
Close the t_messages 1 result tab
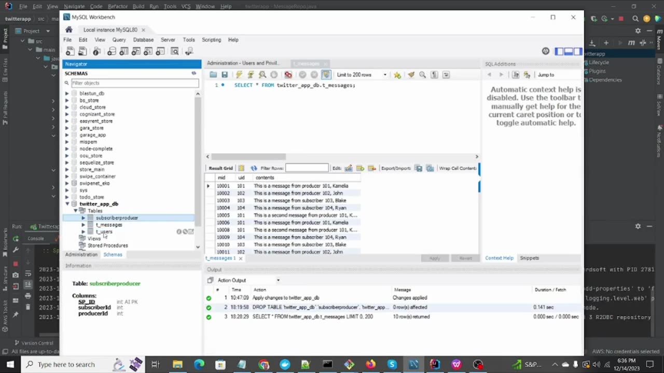tap(240, 258)
